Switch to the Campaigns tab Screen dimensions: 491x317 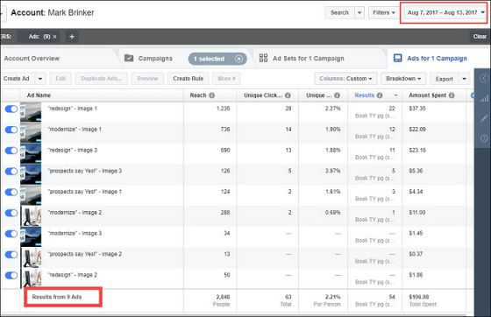tap(148, 59)
